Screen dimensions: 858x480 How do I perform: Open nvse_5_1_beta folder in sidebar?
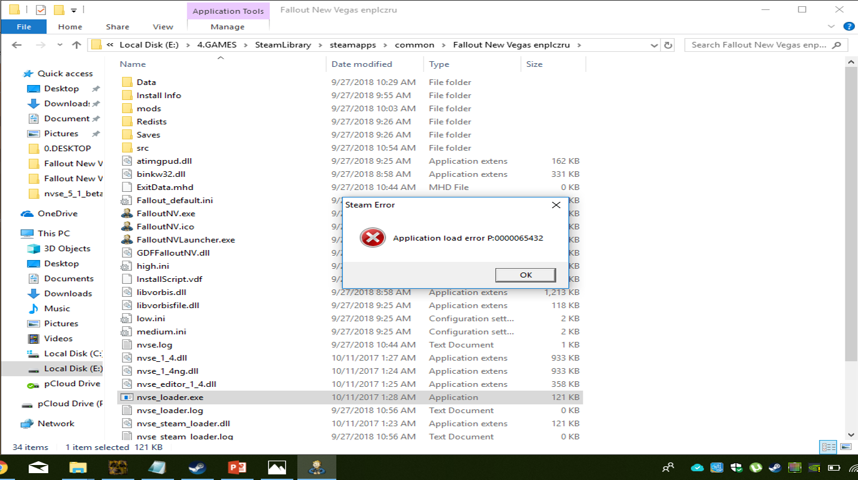pyautogui.click(x=66, y=194)
